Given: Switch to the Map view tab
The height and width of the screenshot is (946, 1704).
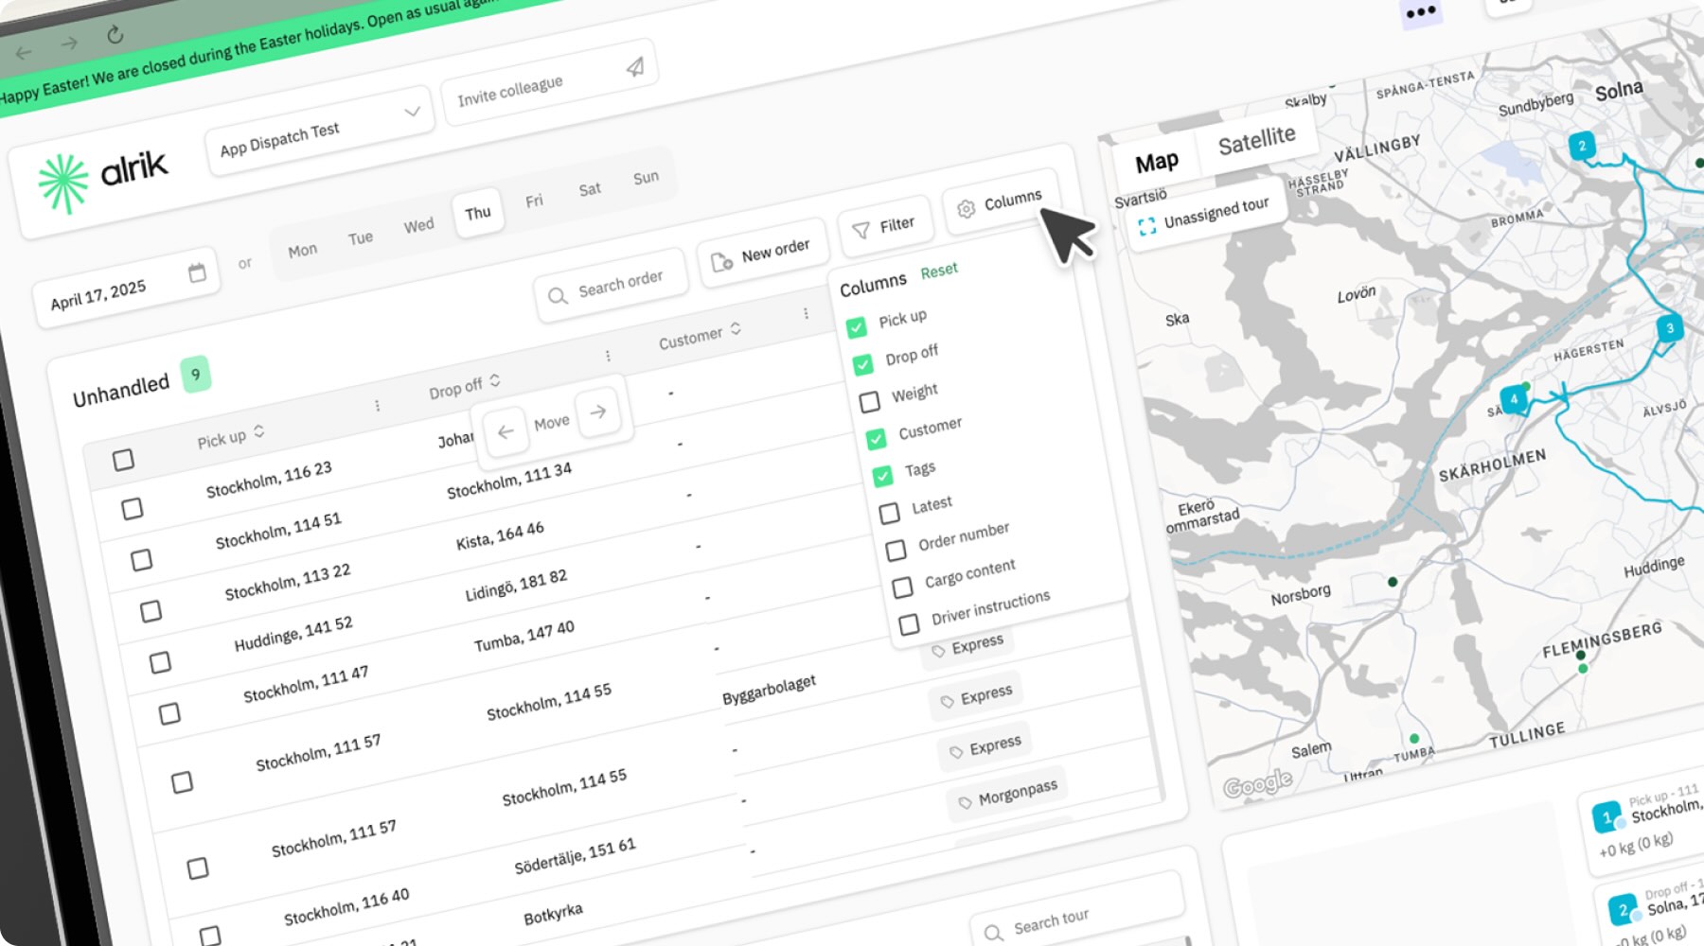Looking at the screenshot, I should tap(1157, 163).
